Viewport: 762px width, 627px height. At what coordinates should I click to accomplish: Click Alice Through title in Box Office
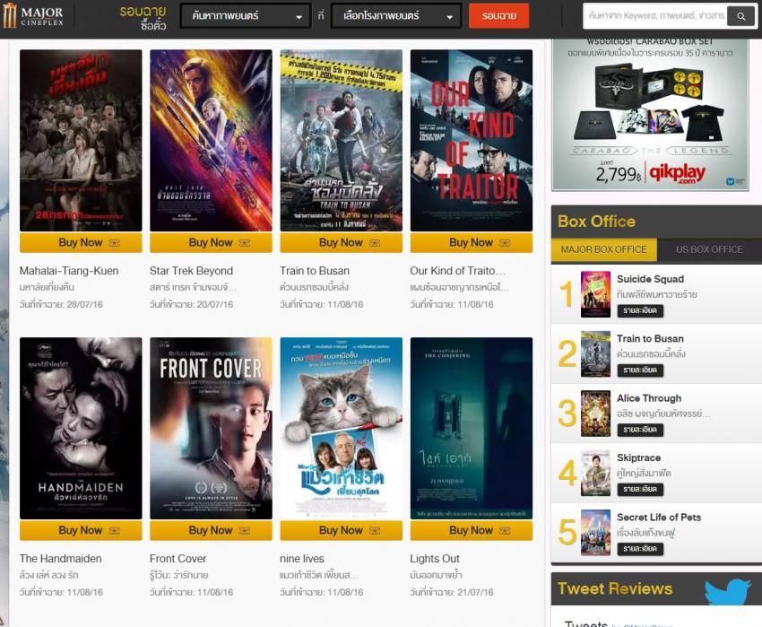[x=649, y=398]
